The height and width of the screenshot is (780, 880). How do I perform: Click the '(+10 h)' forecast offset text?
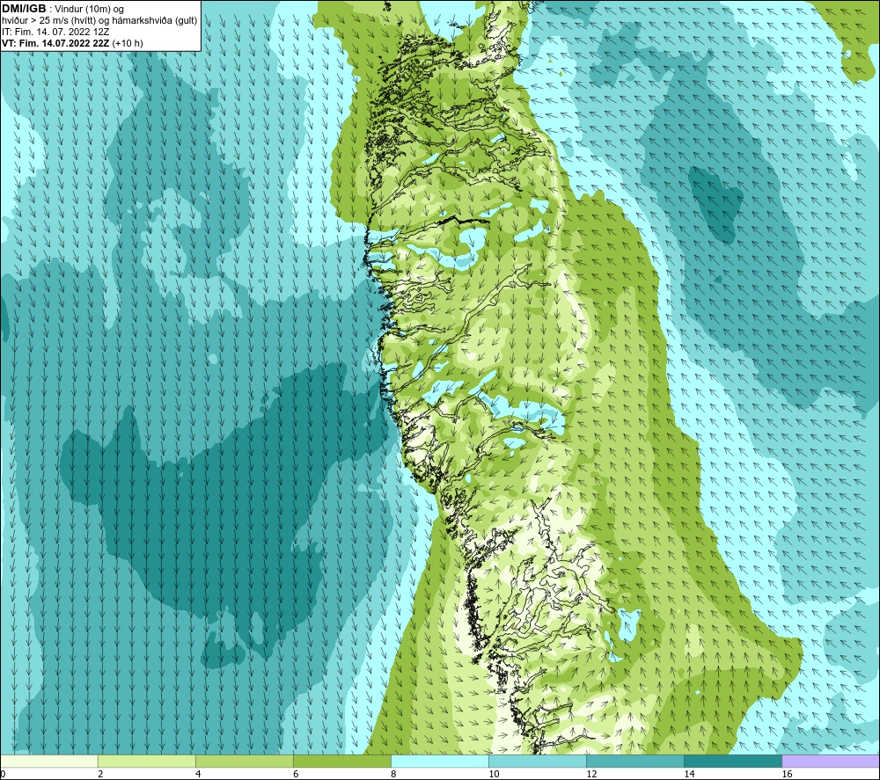128,43
